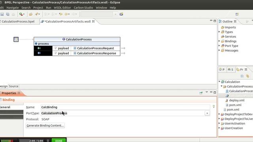This screenshot has height=142, width=253.
Task: Open dropdown next to run icon
Action: pyautogui.click(x=24, y=14)
